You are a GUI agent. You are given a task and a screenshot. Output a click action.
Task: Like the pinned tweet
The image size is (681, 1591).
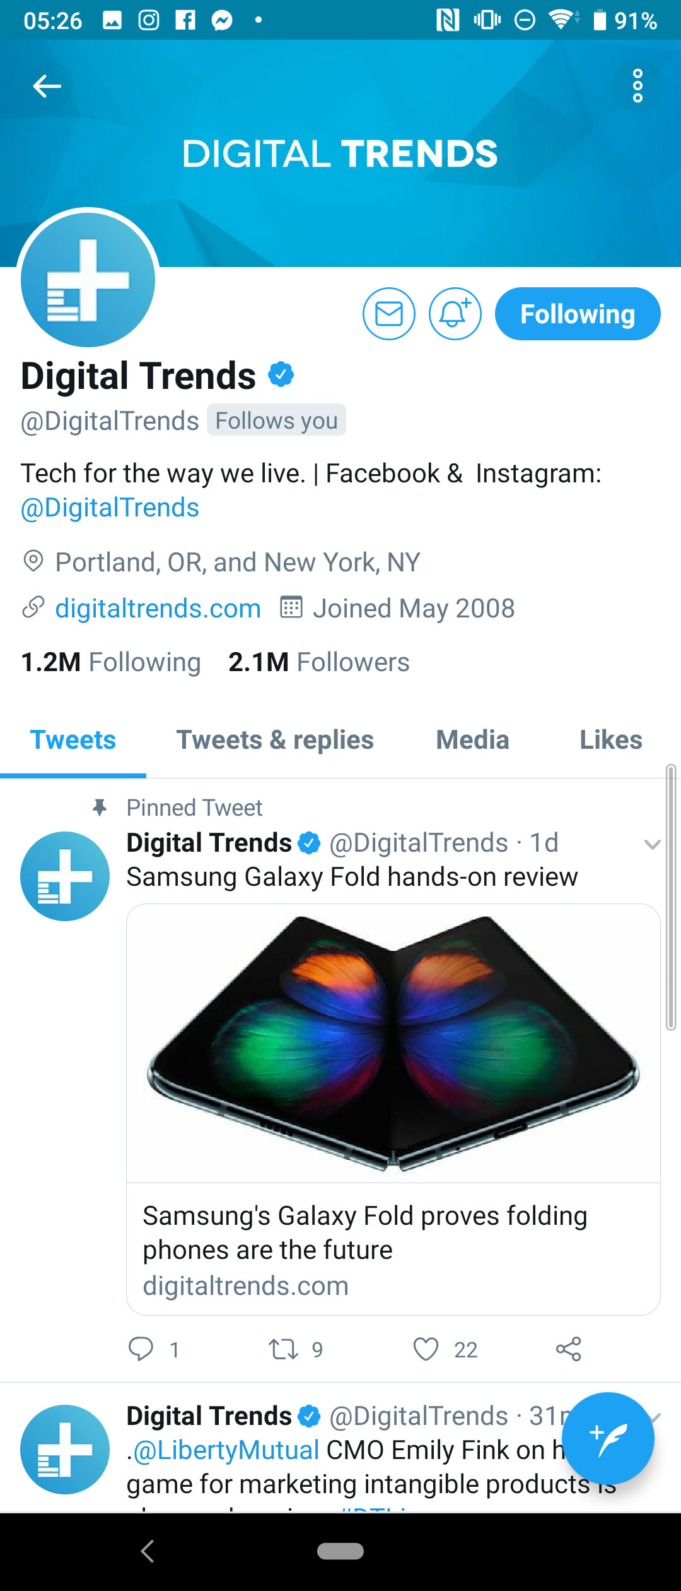426,1350
